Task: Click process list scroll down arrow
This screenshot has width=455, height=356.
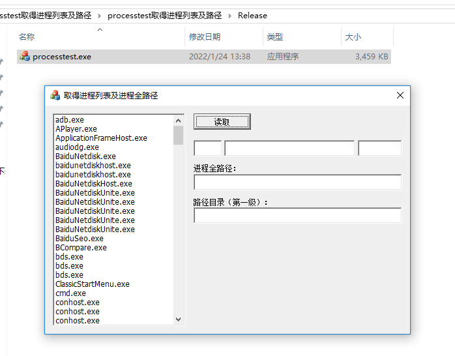Action: tap(178, 319)
